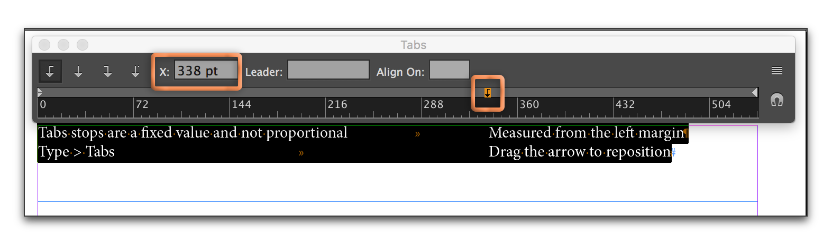Select the Align to Decimal tab button
Image resolution: width=832 pixels, height=244 pixels.
(135, 71)
